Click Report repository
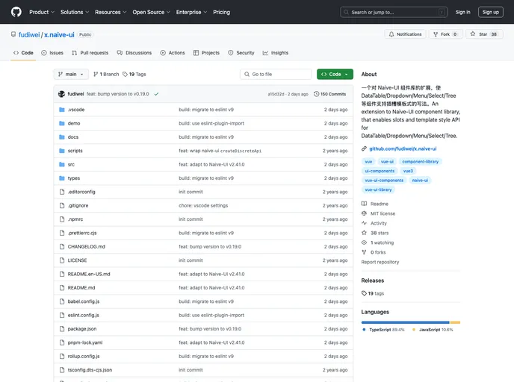The image size is (514, 382). coord(380,262)
